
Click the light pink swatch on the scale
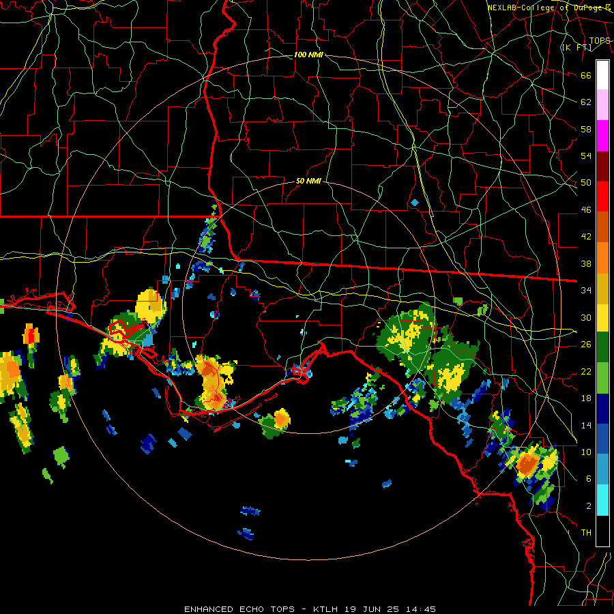602,105
